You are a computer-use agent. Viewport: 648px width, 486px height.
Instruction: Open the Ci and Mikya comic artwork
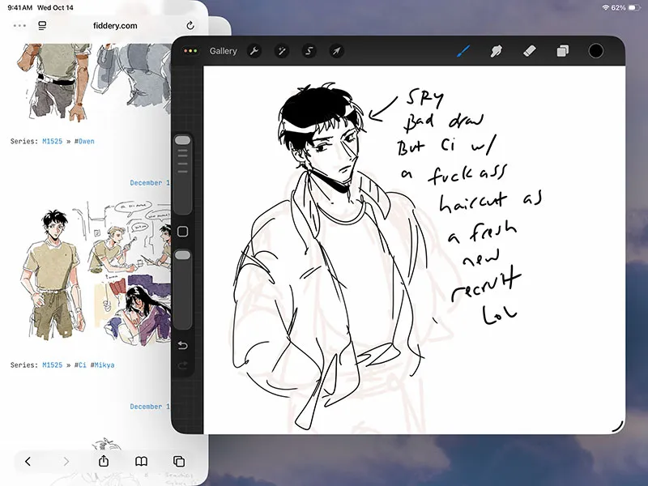point(96,273)
